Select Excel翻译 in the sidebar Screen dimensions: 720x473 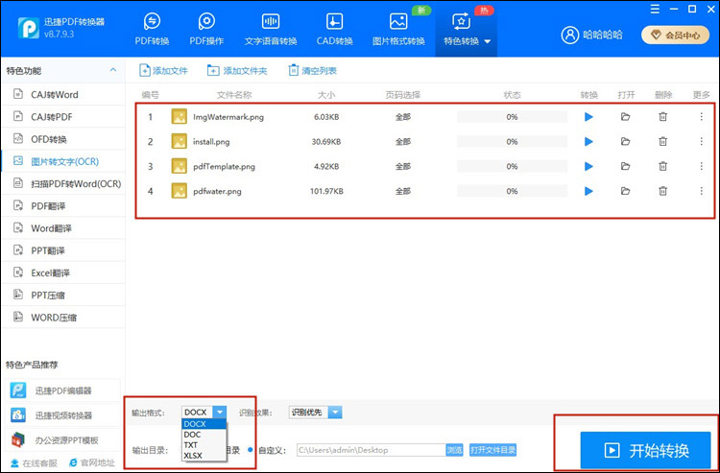63,273
